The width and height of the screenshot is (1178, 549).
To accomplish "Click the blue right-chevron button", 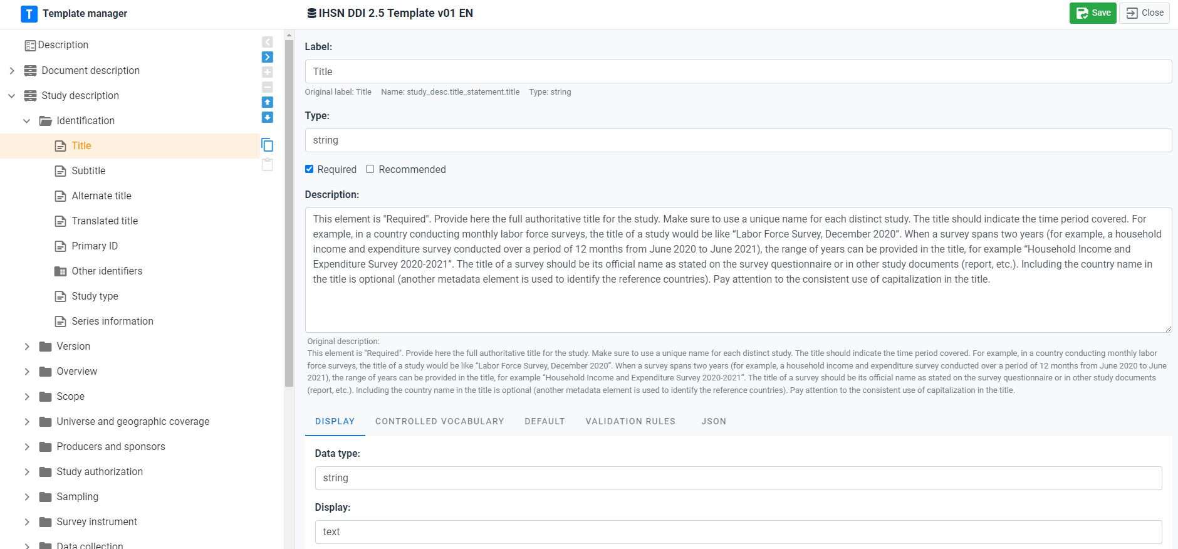I will tap(268, 57).
